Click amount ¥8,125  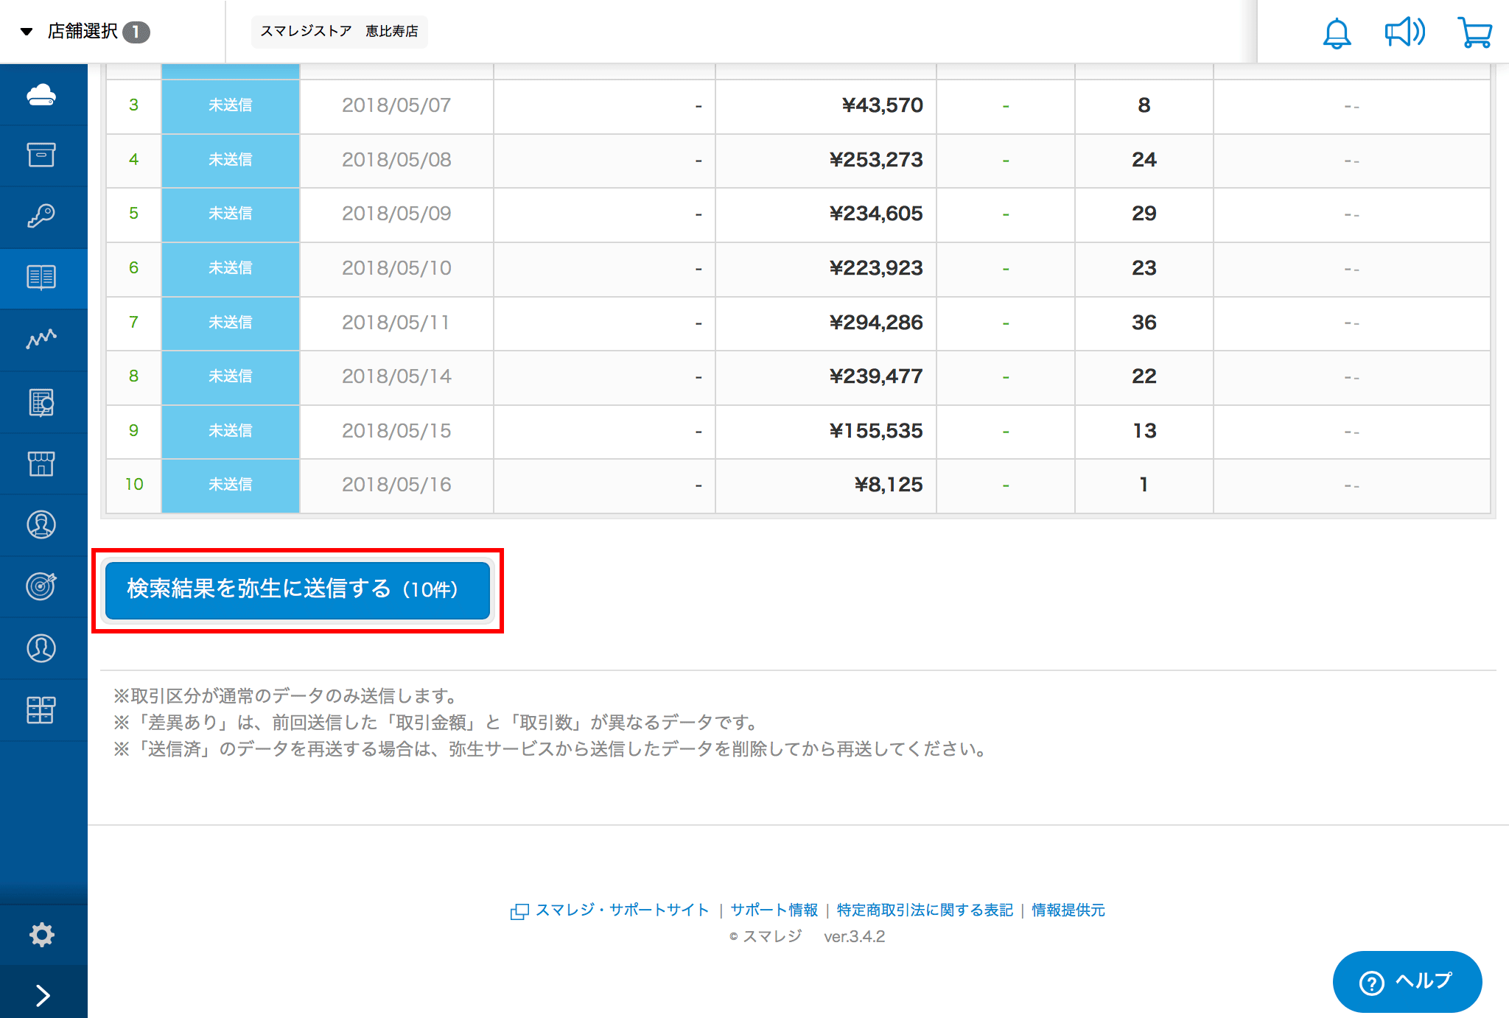click(x=889, y=485)
